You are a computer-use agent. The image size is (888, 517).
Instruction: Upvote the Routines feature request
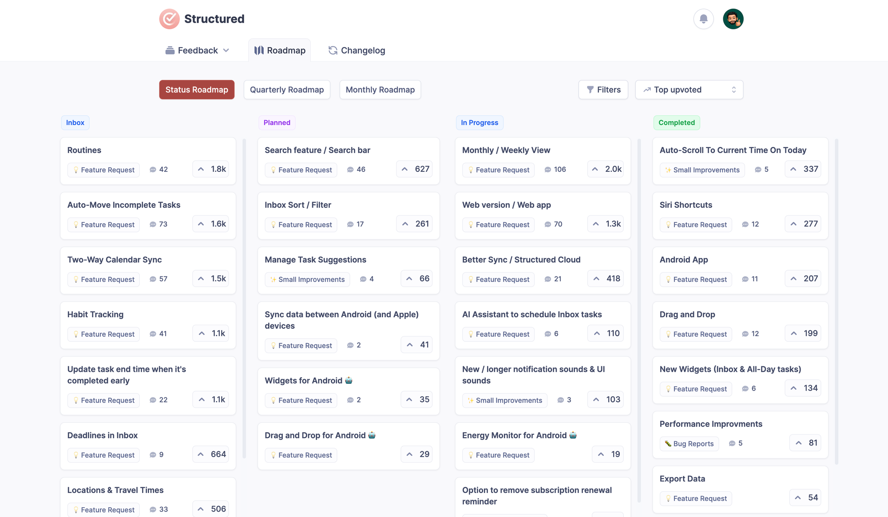(210, 169)
